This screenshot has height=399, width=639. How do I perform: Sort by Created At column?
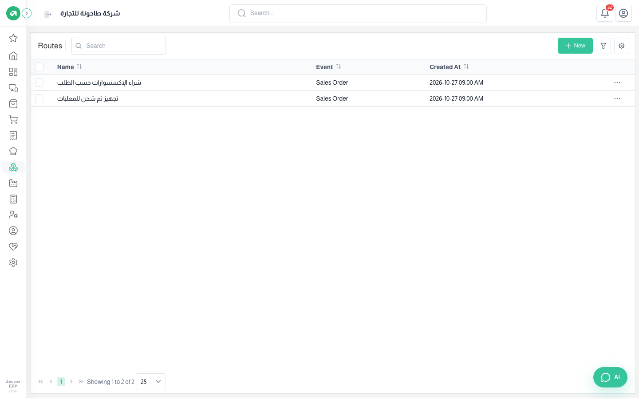(466, 66)
